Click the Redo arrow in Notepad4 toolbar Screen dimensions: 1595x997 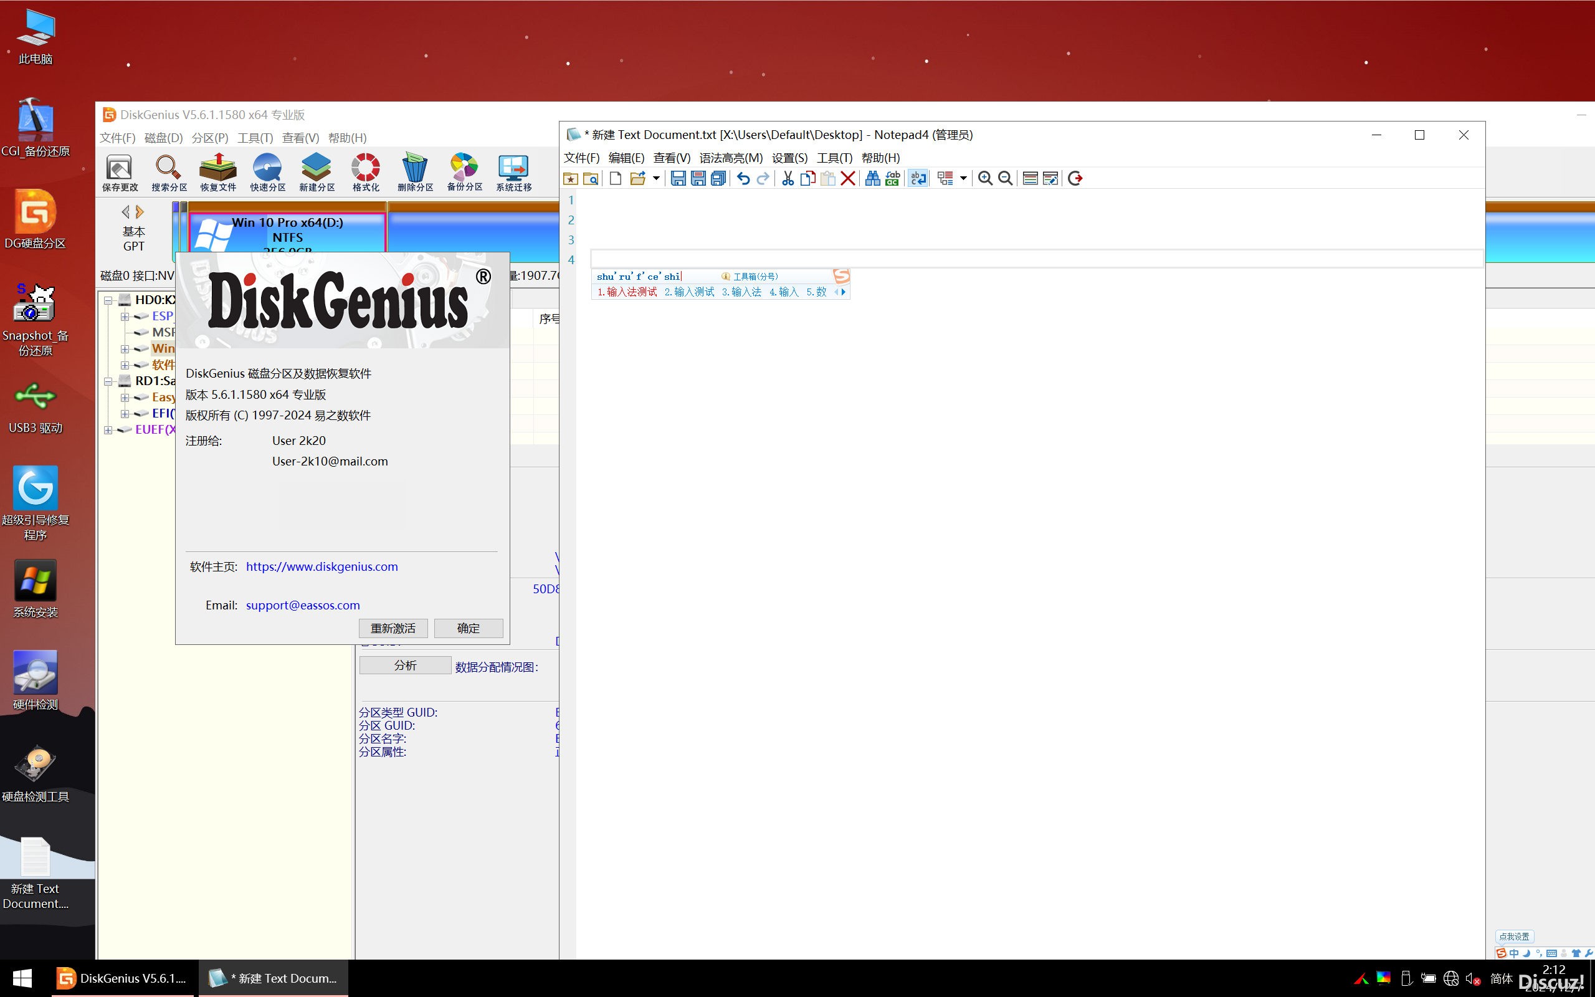tap(763, 178)
